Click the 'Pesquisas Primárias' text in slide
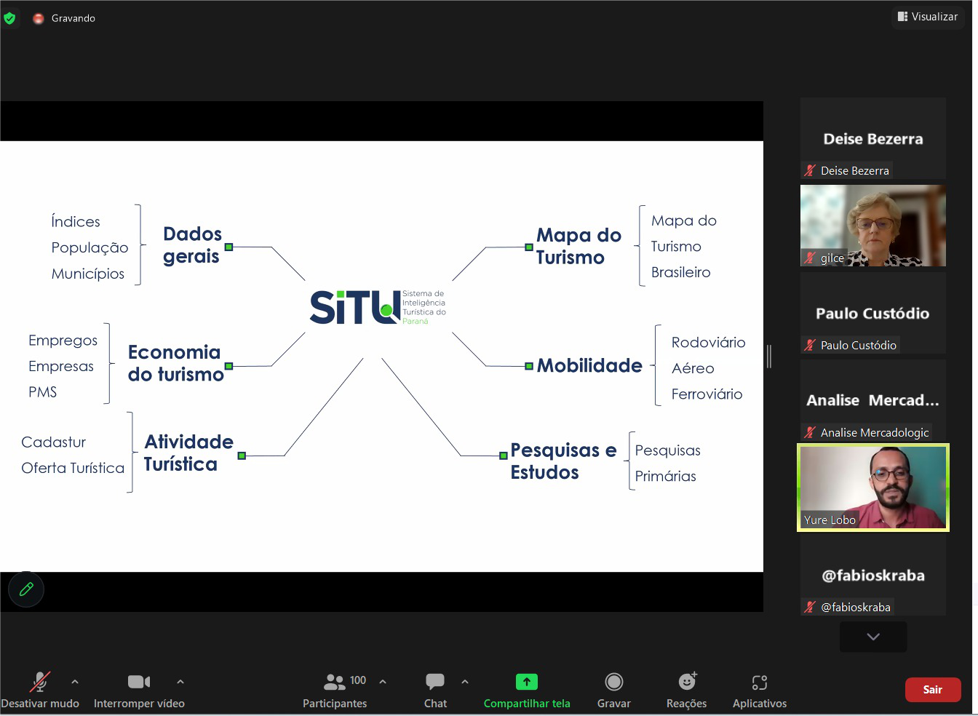 tap(668, 463)
